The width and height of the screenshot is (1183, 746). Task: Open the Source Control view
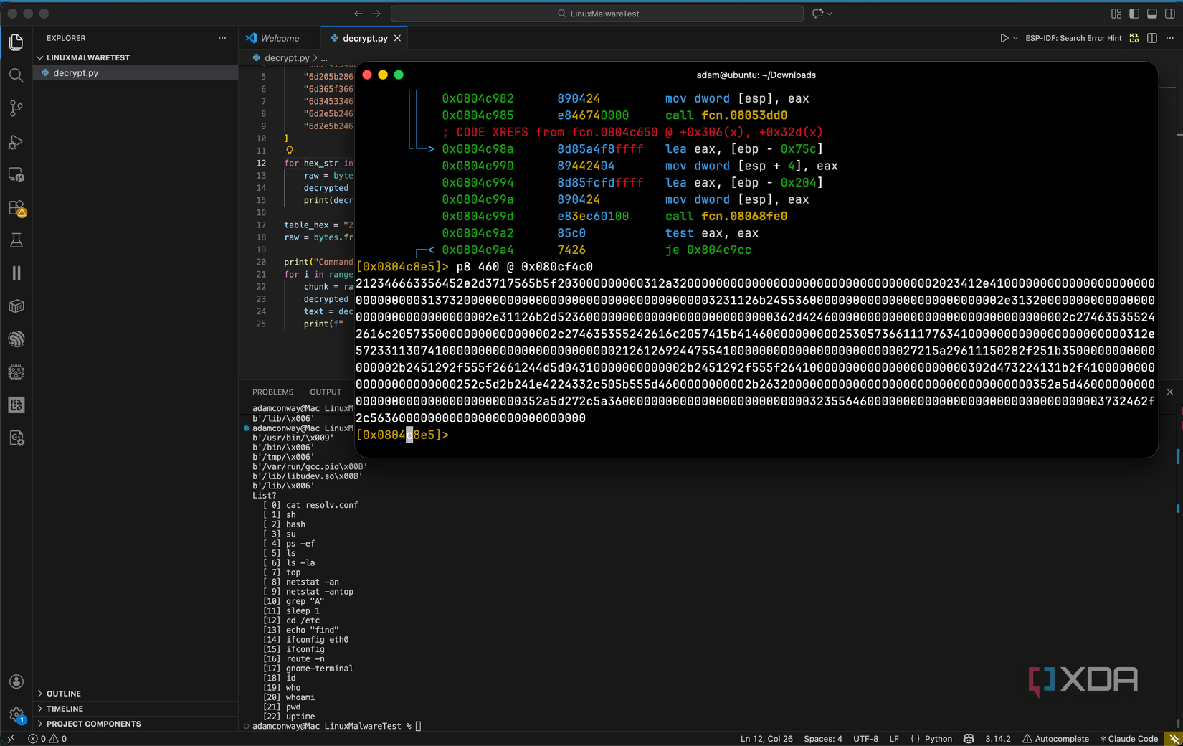point(16,108)
